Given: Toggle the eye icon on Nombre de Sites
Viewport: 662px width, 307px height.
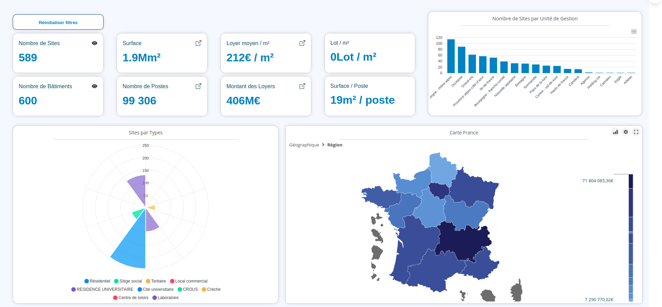Looking at the screenshot, I should [x=95, y=43].
